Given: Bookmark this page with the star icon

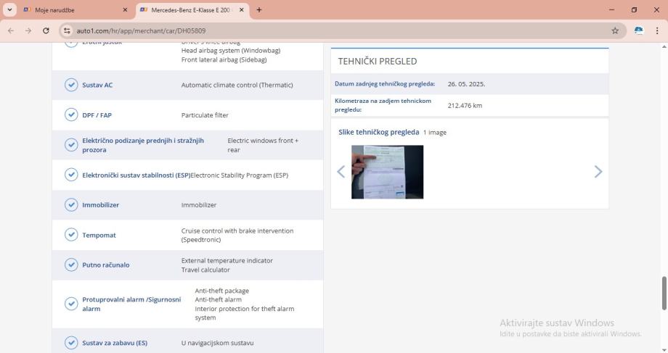Looking at the screenshot, I should 615,30.
